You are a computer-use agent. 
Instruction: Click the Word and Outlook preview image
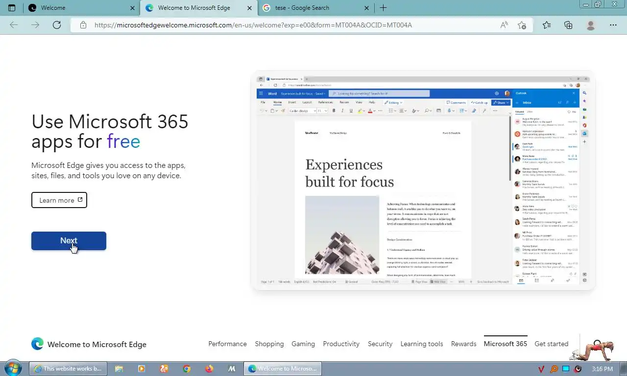point(423,180)
